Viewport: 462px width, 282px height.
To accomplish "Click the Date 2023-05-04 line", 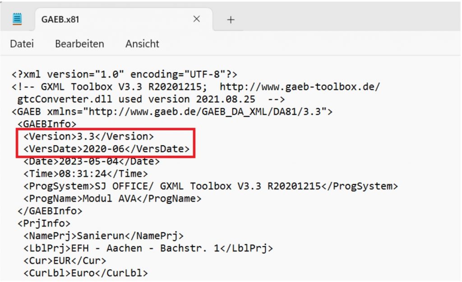I will [91, 161].
